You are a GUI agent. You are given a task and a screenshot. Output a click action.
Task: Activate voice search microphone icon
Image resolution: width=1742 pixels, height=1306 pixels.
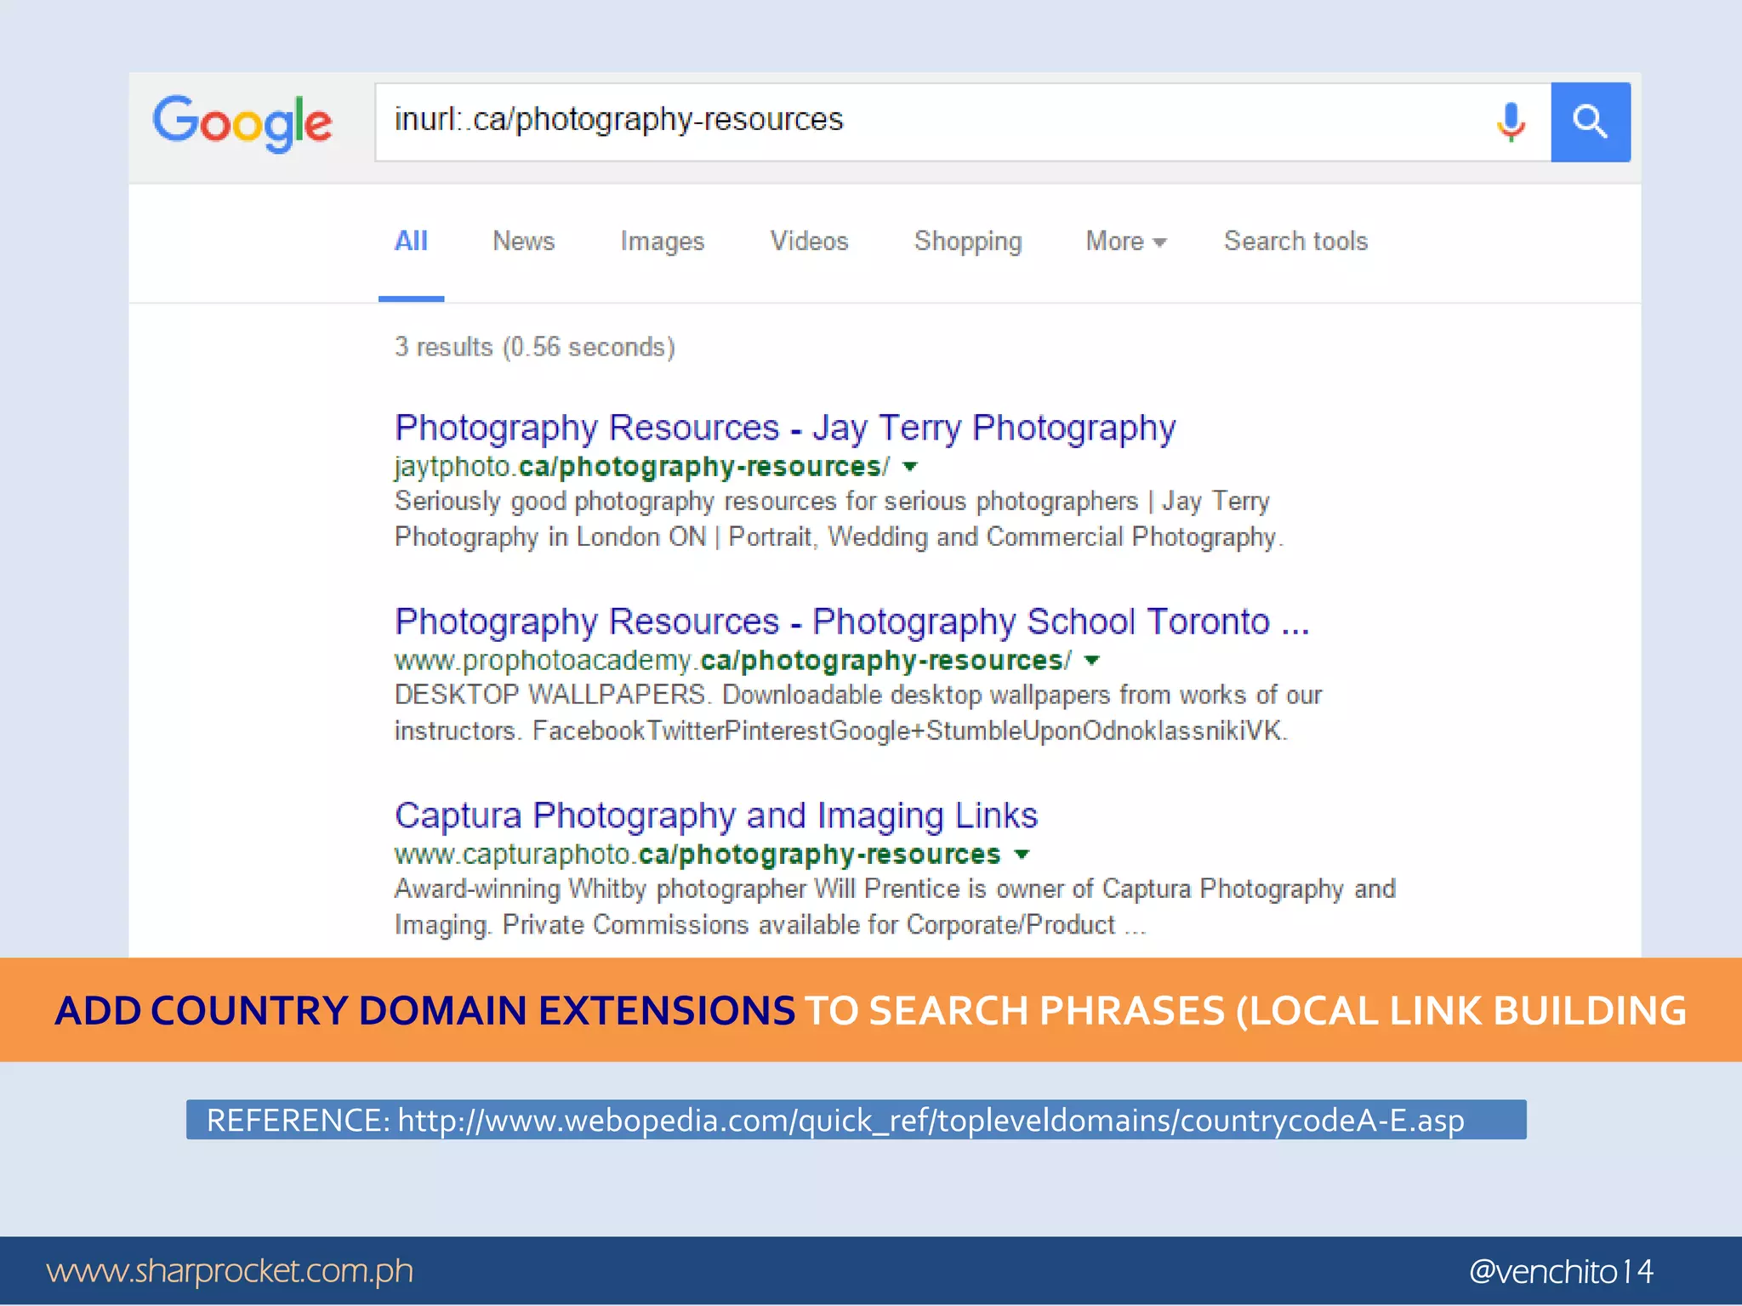click(1511, 122)
